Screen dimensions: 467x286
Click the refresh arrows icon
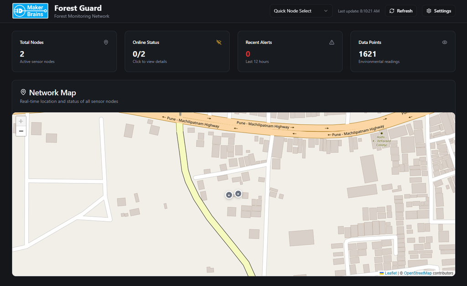(x=392, y=11)
